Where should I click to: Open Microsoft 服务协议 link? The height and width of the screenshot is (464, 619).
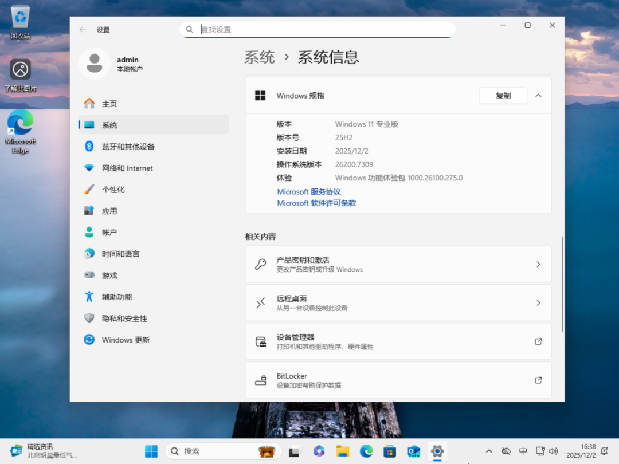coord(309,192)
